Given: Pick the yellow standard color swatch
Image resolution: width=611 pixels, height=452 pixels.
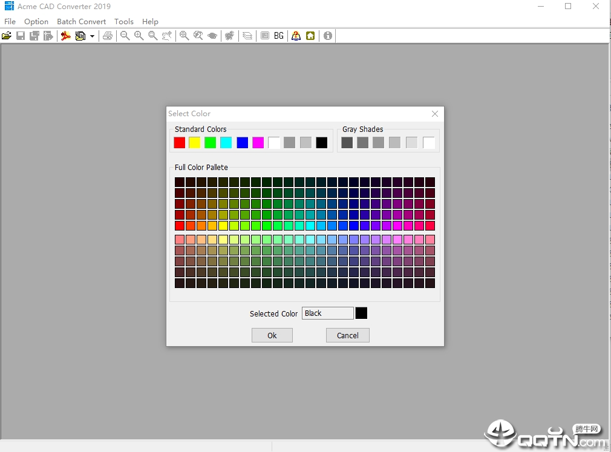Looking at the screenshot, I should (x=194, y=143).
